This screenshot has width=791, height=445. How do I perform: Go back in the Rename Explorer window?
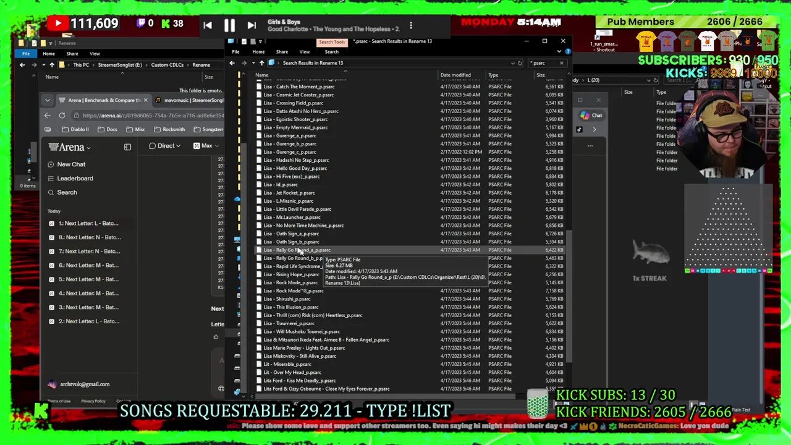tap(22, 65)
